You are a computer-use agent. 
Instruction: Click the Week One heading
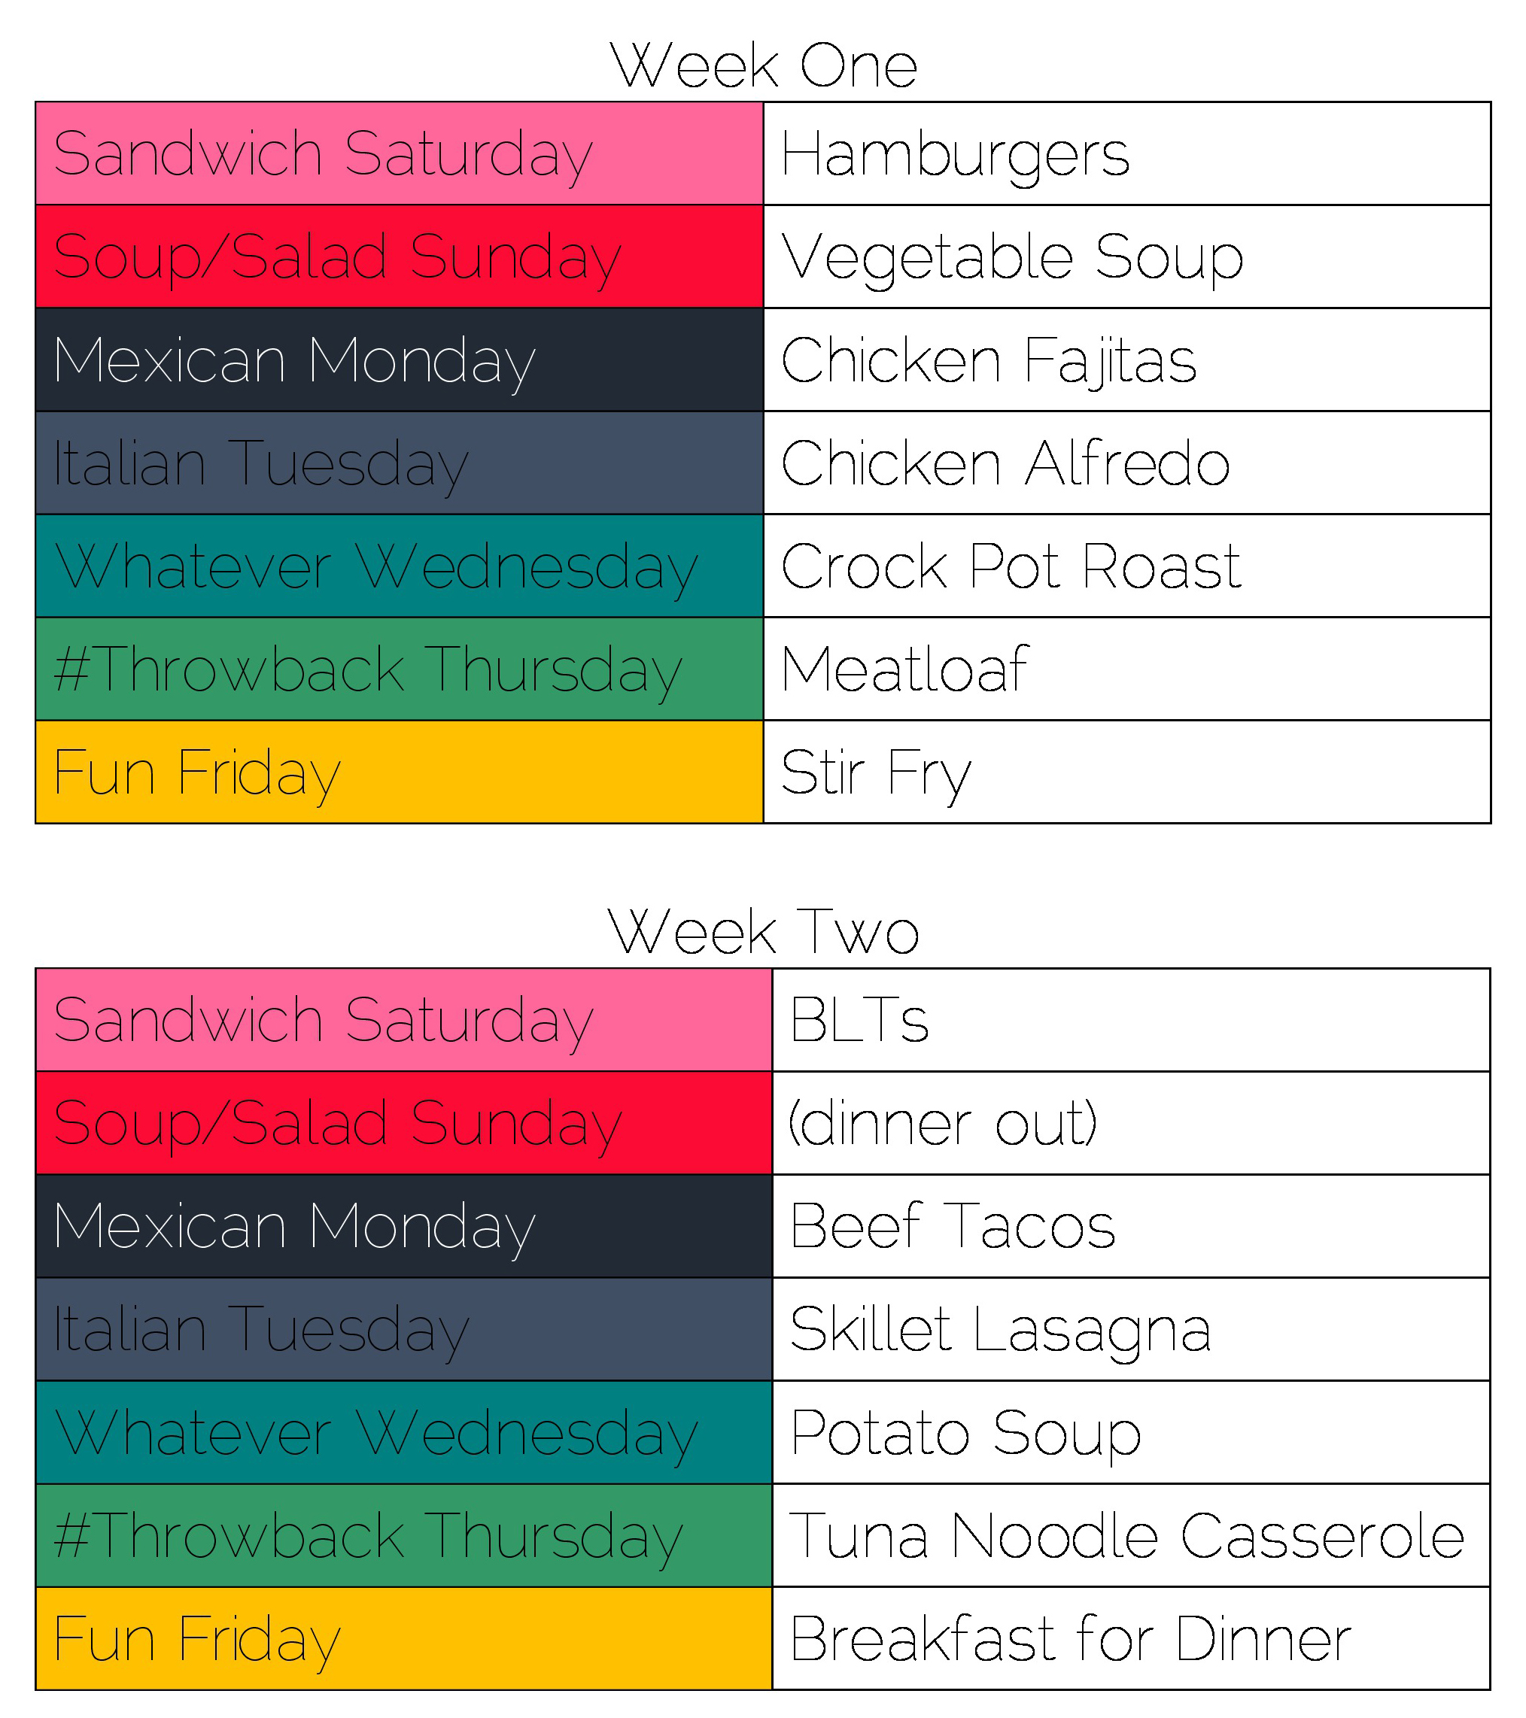click(x=762, y=65)
